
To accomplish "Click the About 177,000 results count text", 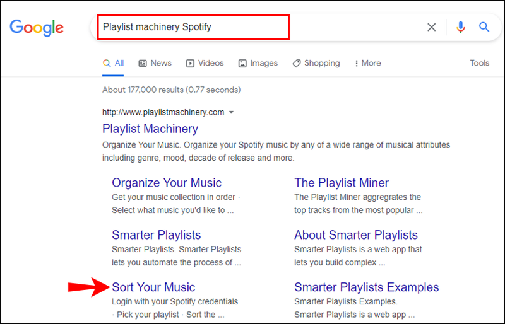I will [171, 90].
